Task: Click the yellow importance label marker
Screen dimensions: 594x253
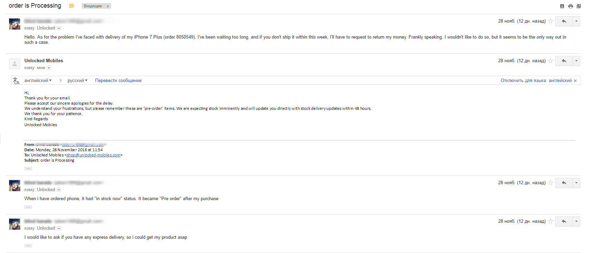Action: point(72,6)
